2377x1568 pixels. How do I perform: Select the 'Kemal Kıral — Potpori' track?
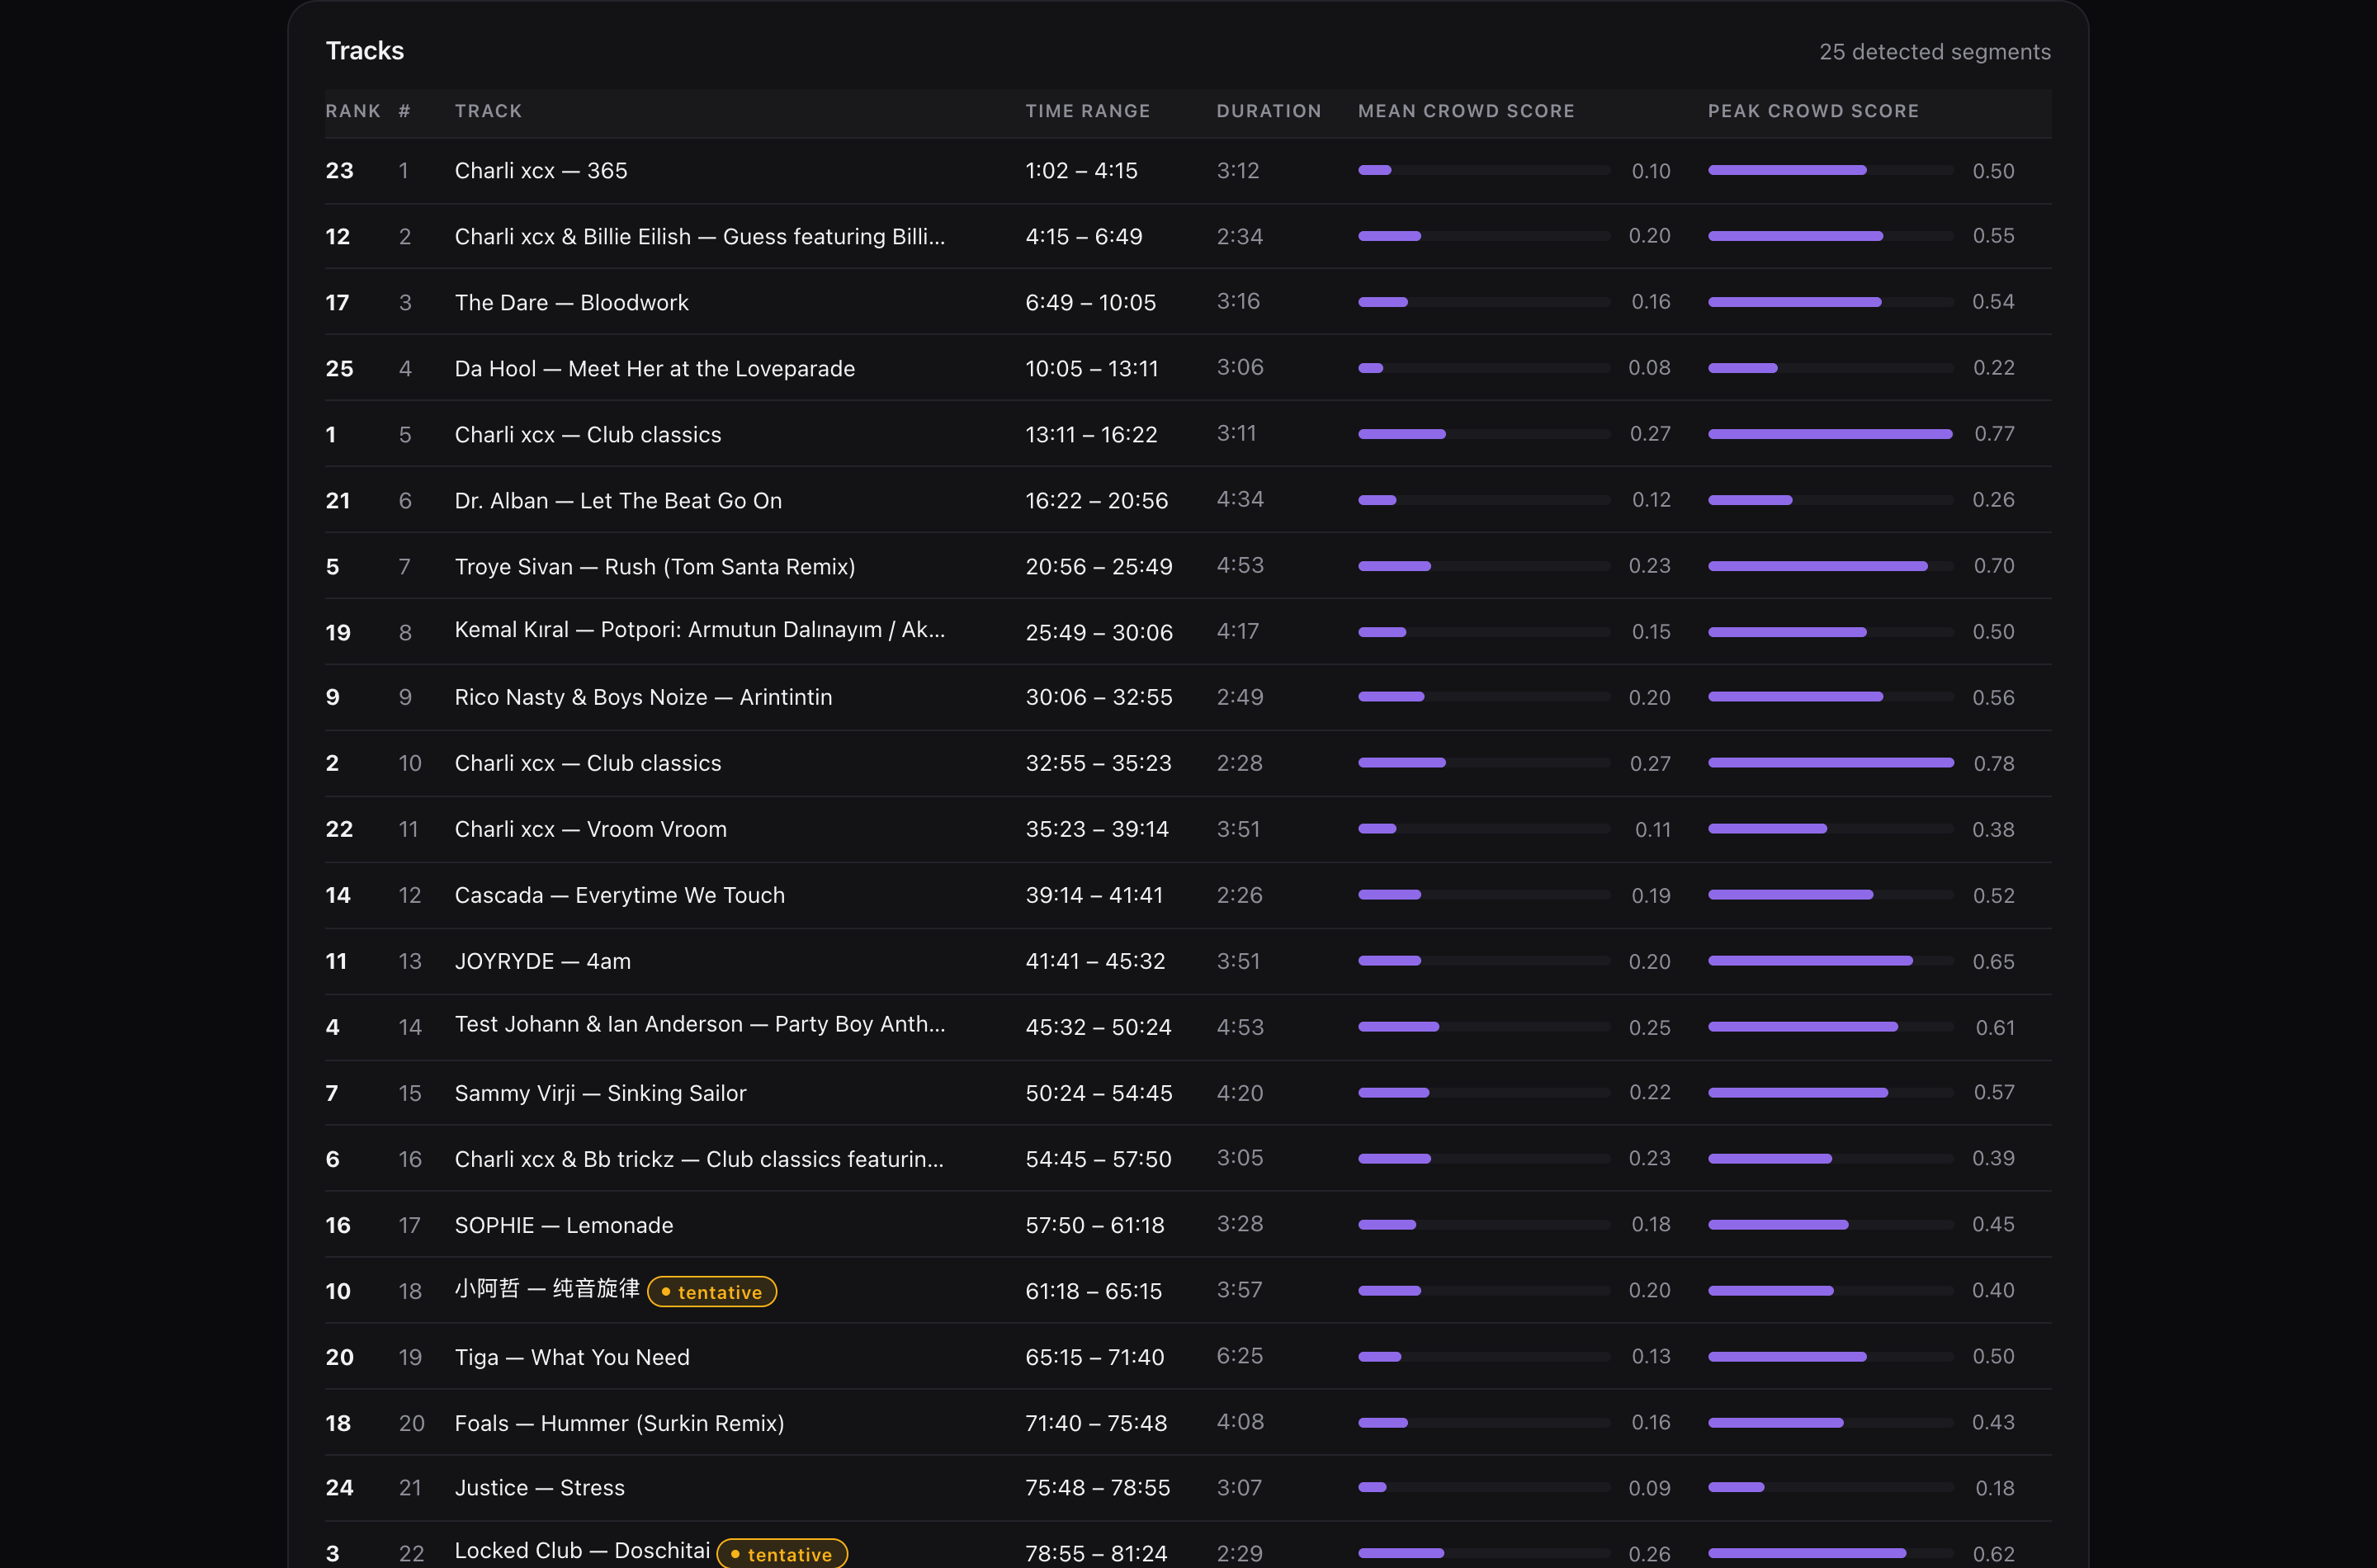pyautogui.click(x=700, y=630)
